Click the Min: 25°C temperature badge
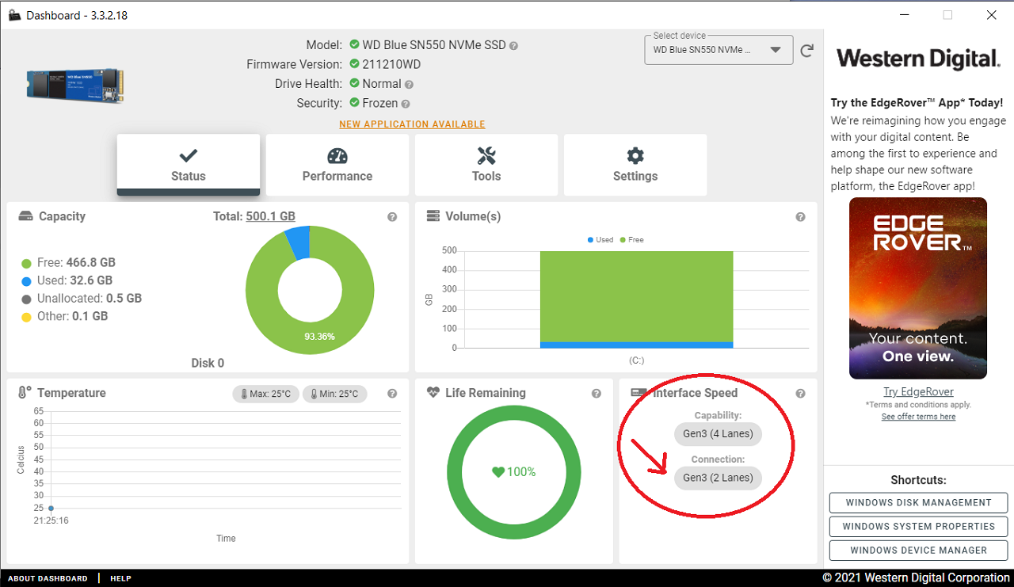Viewport: 1014px width, 587px height. click(334, 394)
